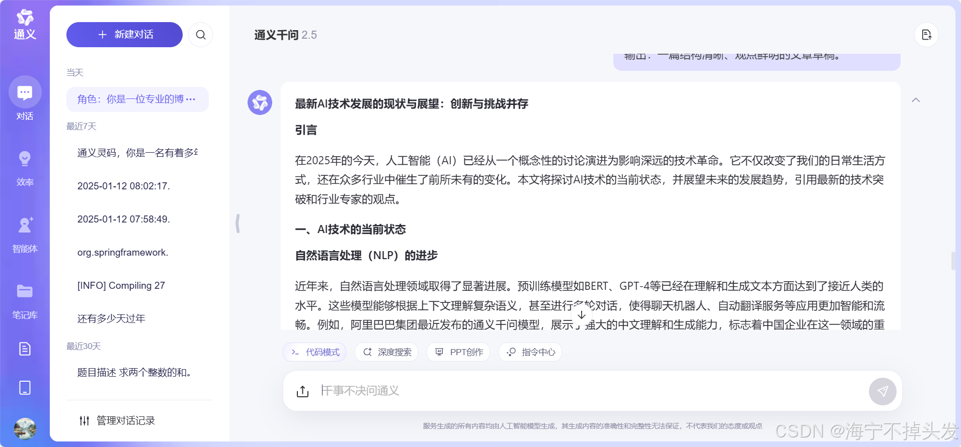This screenshot has height=447, width=961.
Task: Click the sliders icon beside 管理对话记录
Action: [85, 420]
